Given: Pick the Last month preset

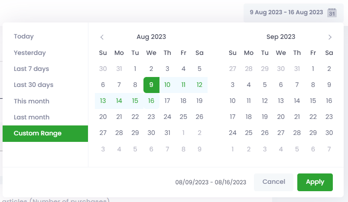Looking at the screenshot, I should click(x=31, y=117).
